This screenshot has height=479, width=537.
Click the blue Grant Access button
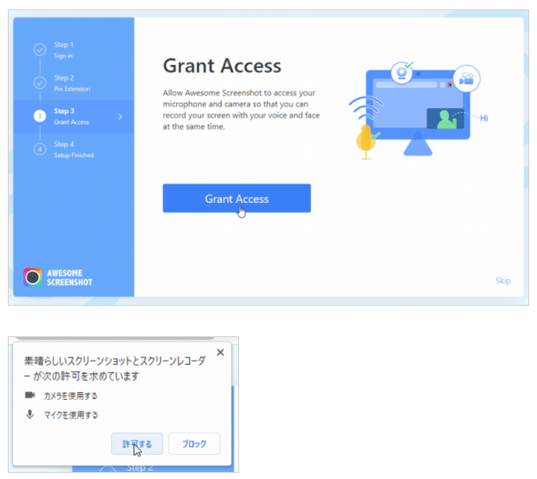[x=237, y=198]
